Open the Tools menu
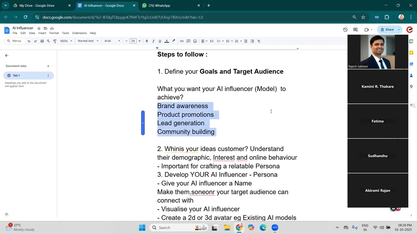Viewport: 417px width, 234px height. tap(65, 33)
